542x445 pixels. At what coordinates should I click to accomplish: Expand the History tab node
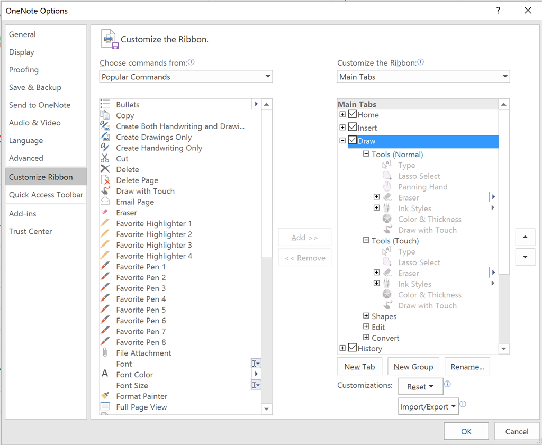click(342, 348)
